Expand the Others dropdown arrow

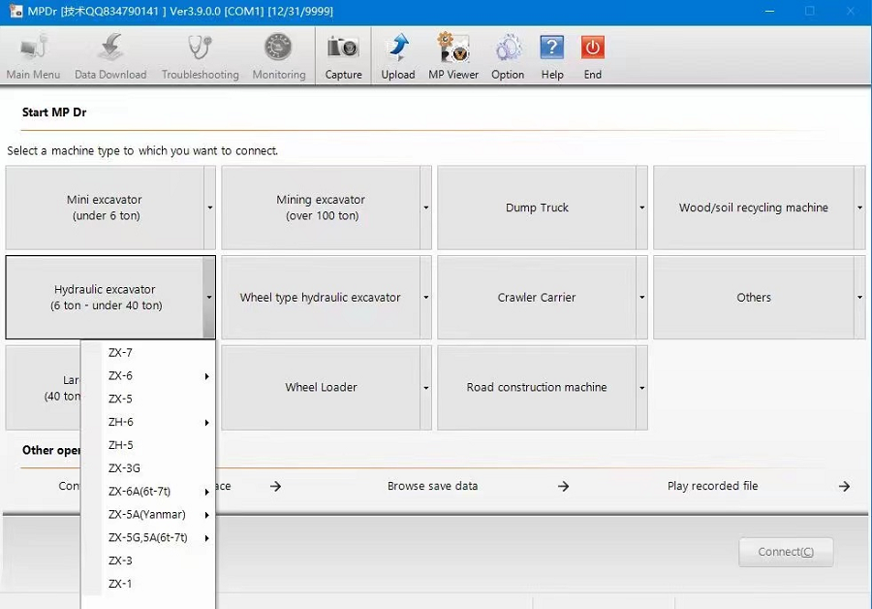859,298
